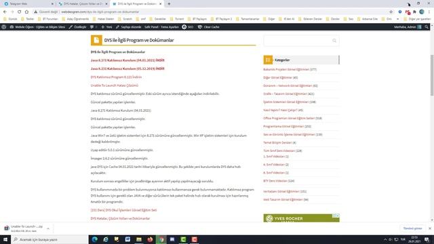Bookmark this page with the star icon
The width and height of the screenshot is (434, 244).
391,12
